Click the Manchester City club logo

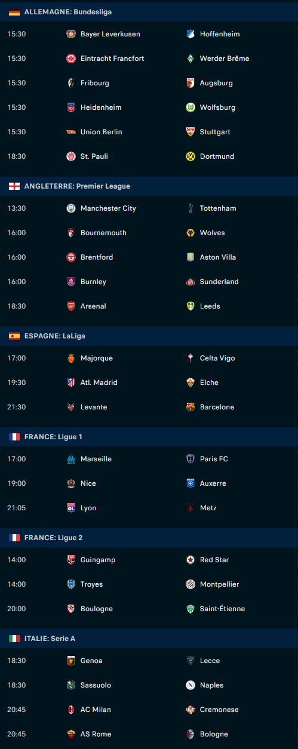coord(71,208)
